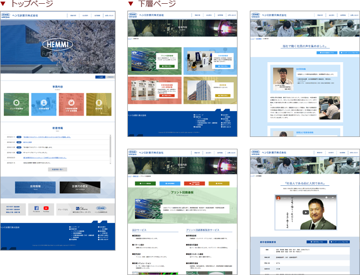The image size is (360, 275).
Task: Click the news list scrollbar on top page
Action: 110,149
